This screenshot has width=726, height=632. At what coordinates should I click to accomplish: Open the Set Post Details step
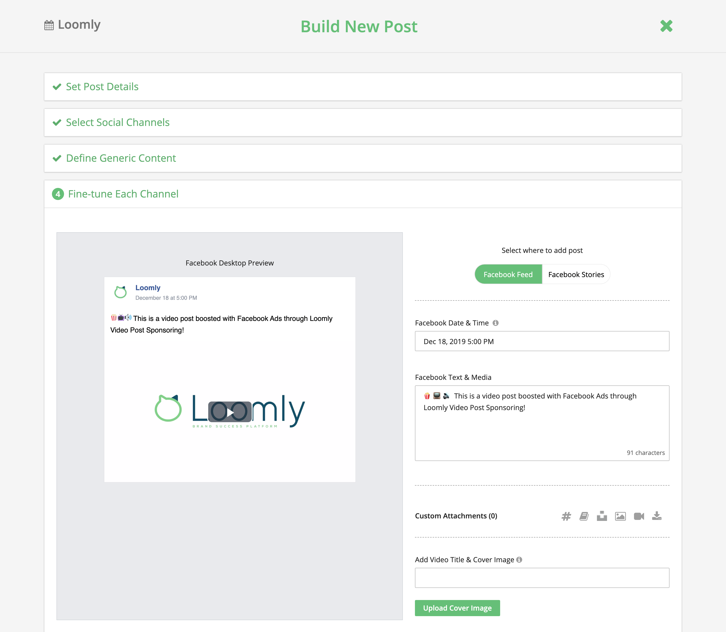[x=102, y=87]
